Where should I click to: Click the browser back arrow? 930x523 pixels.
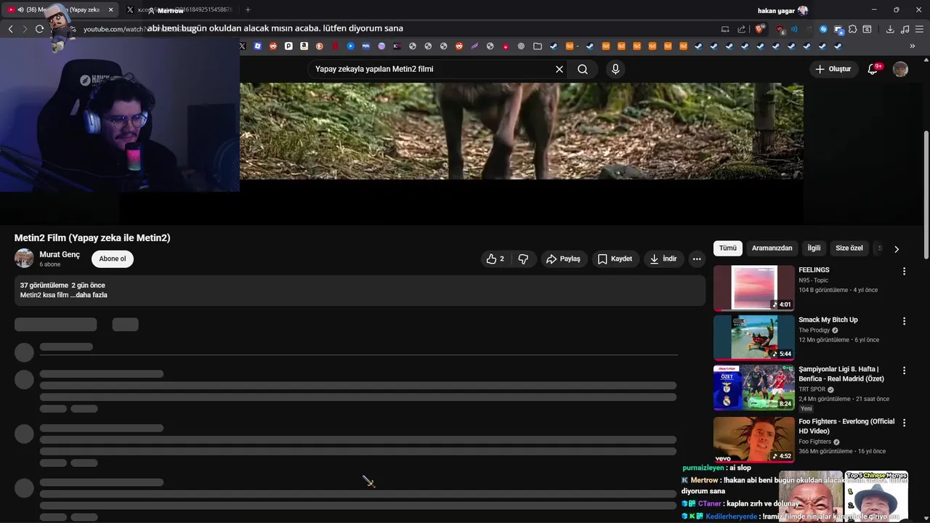(11, 29)
